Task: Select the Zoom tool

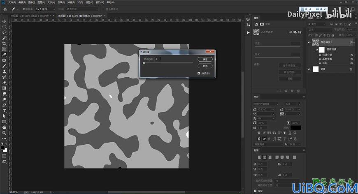Action: (x=4, y=133)
